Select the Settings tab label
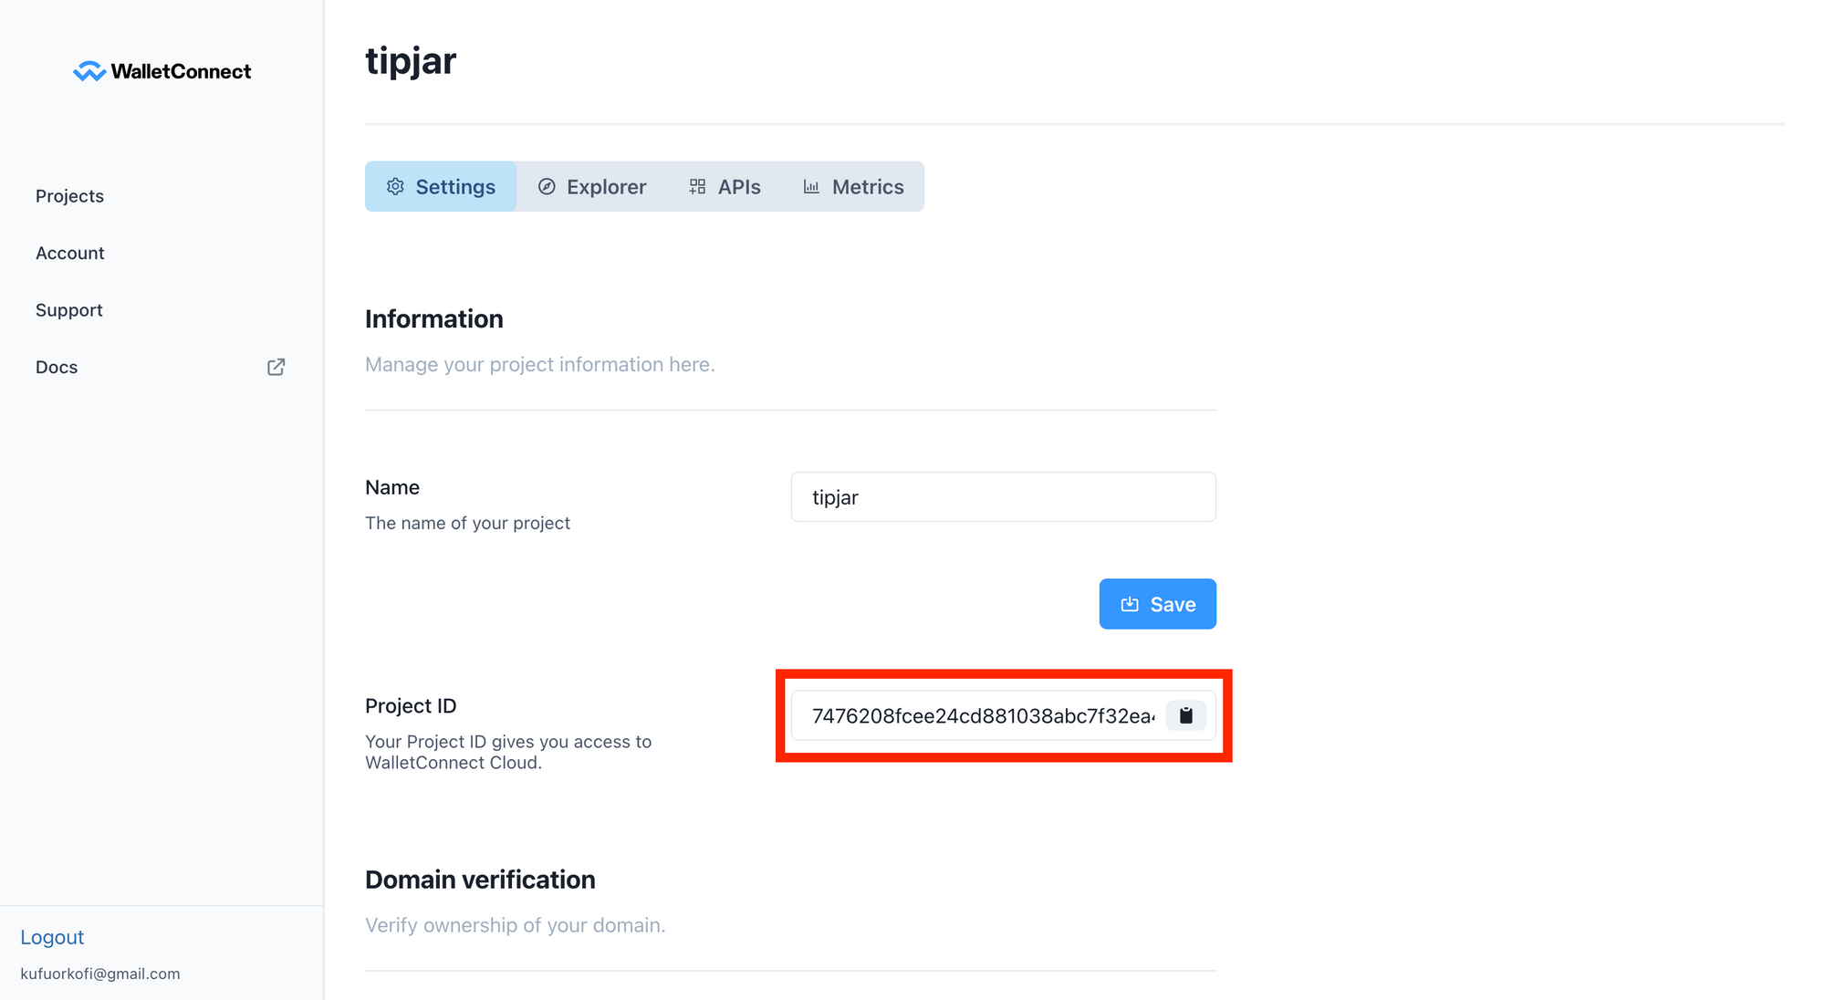 coord(455,187)
